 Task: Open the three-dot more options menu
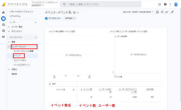[170, 4]
